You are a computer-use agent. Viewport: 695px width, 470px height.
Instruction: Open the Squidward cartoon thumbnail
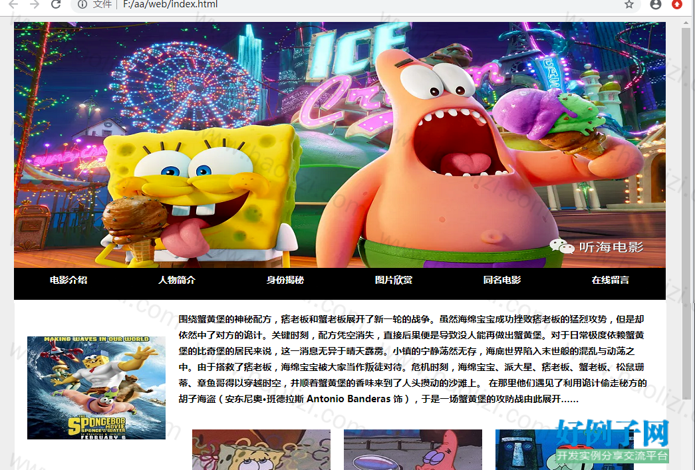pos(564,449)
